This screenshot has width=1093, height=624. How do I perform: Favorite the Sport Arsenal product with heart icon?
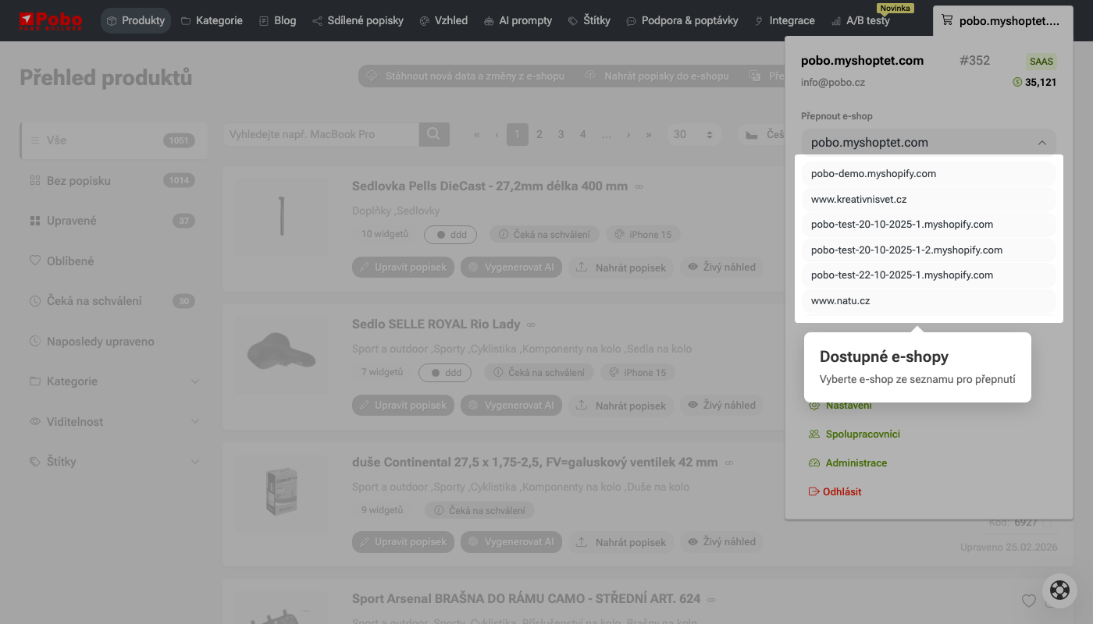pyautogui.click(x=1029, y=601)
